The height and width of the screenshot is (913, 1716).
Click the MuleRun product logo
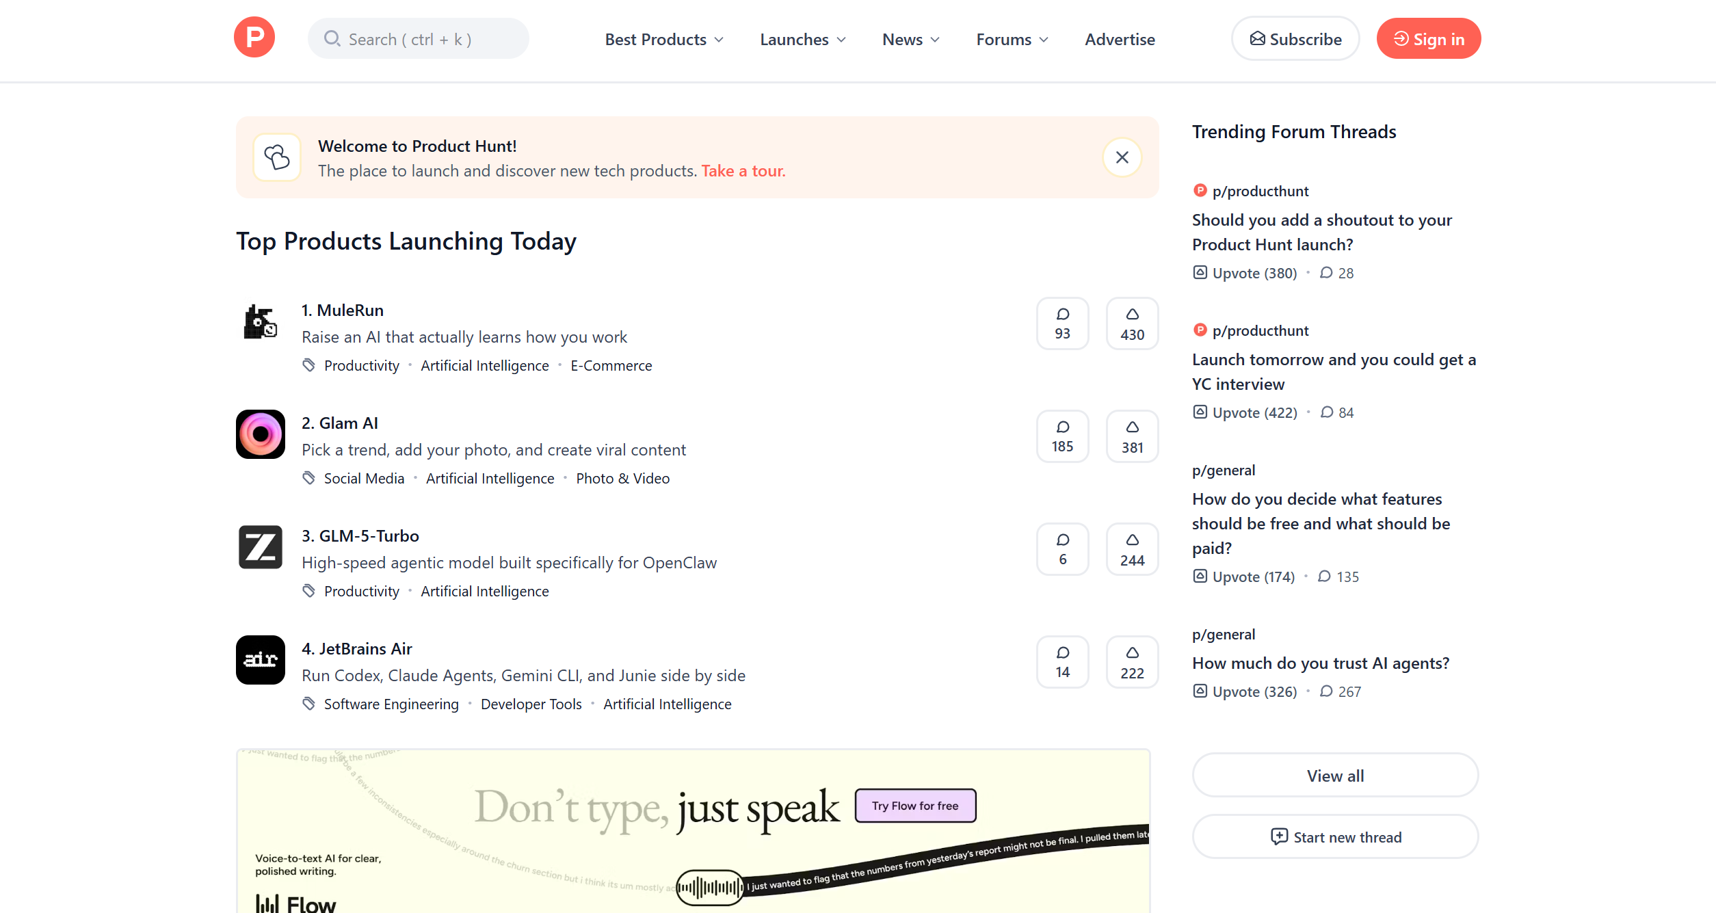point(261,321)
